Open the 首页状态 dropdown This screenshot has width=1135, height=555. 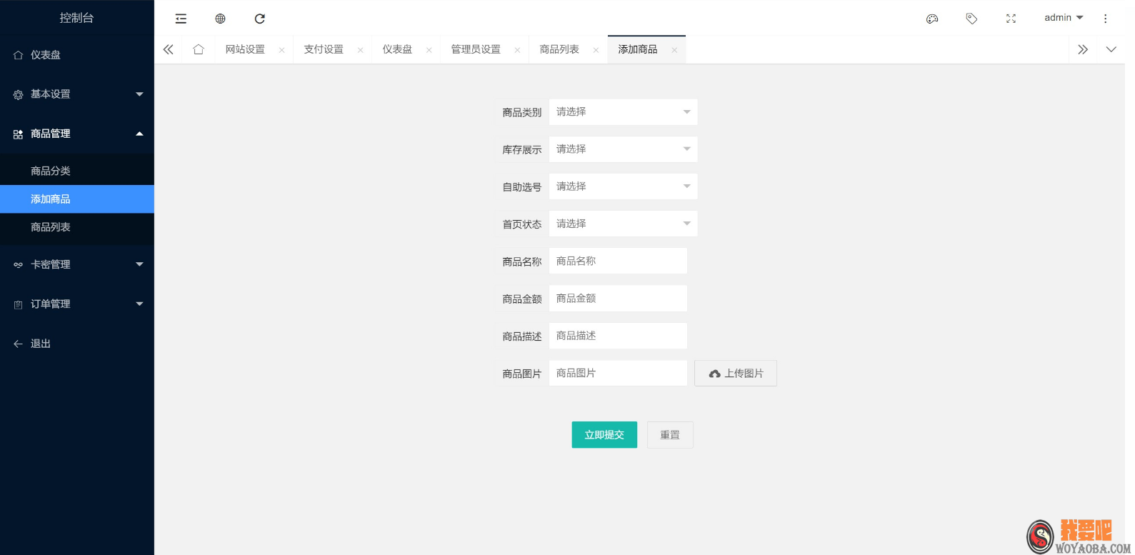pos(623,224)
